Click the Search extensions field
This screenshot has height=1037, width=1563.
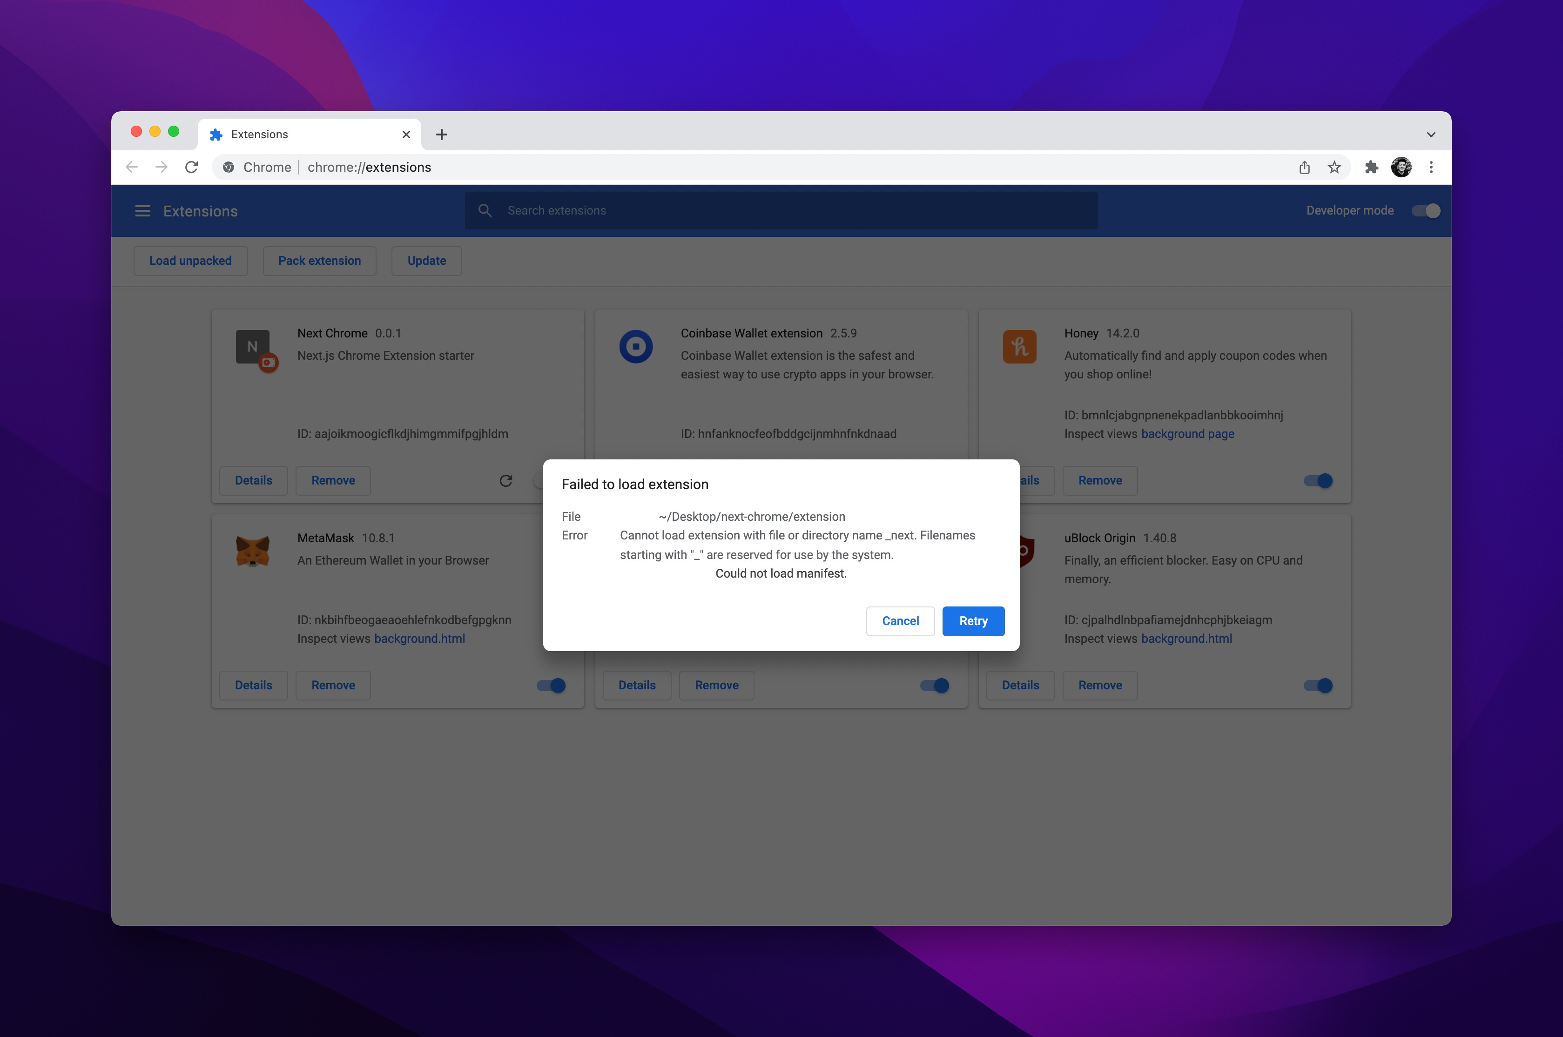point(780,211)
